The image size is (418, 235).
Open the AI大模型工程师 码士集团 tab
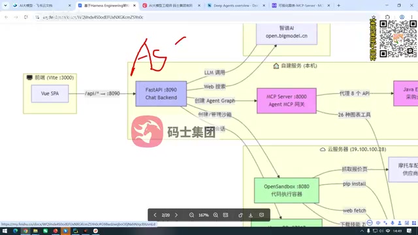pyautogui.click(x=170, y=5)
